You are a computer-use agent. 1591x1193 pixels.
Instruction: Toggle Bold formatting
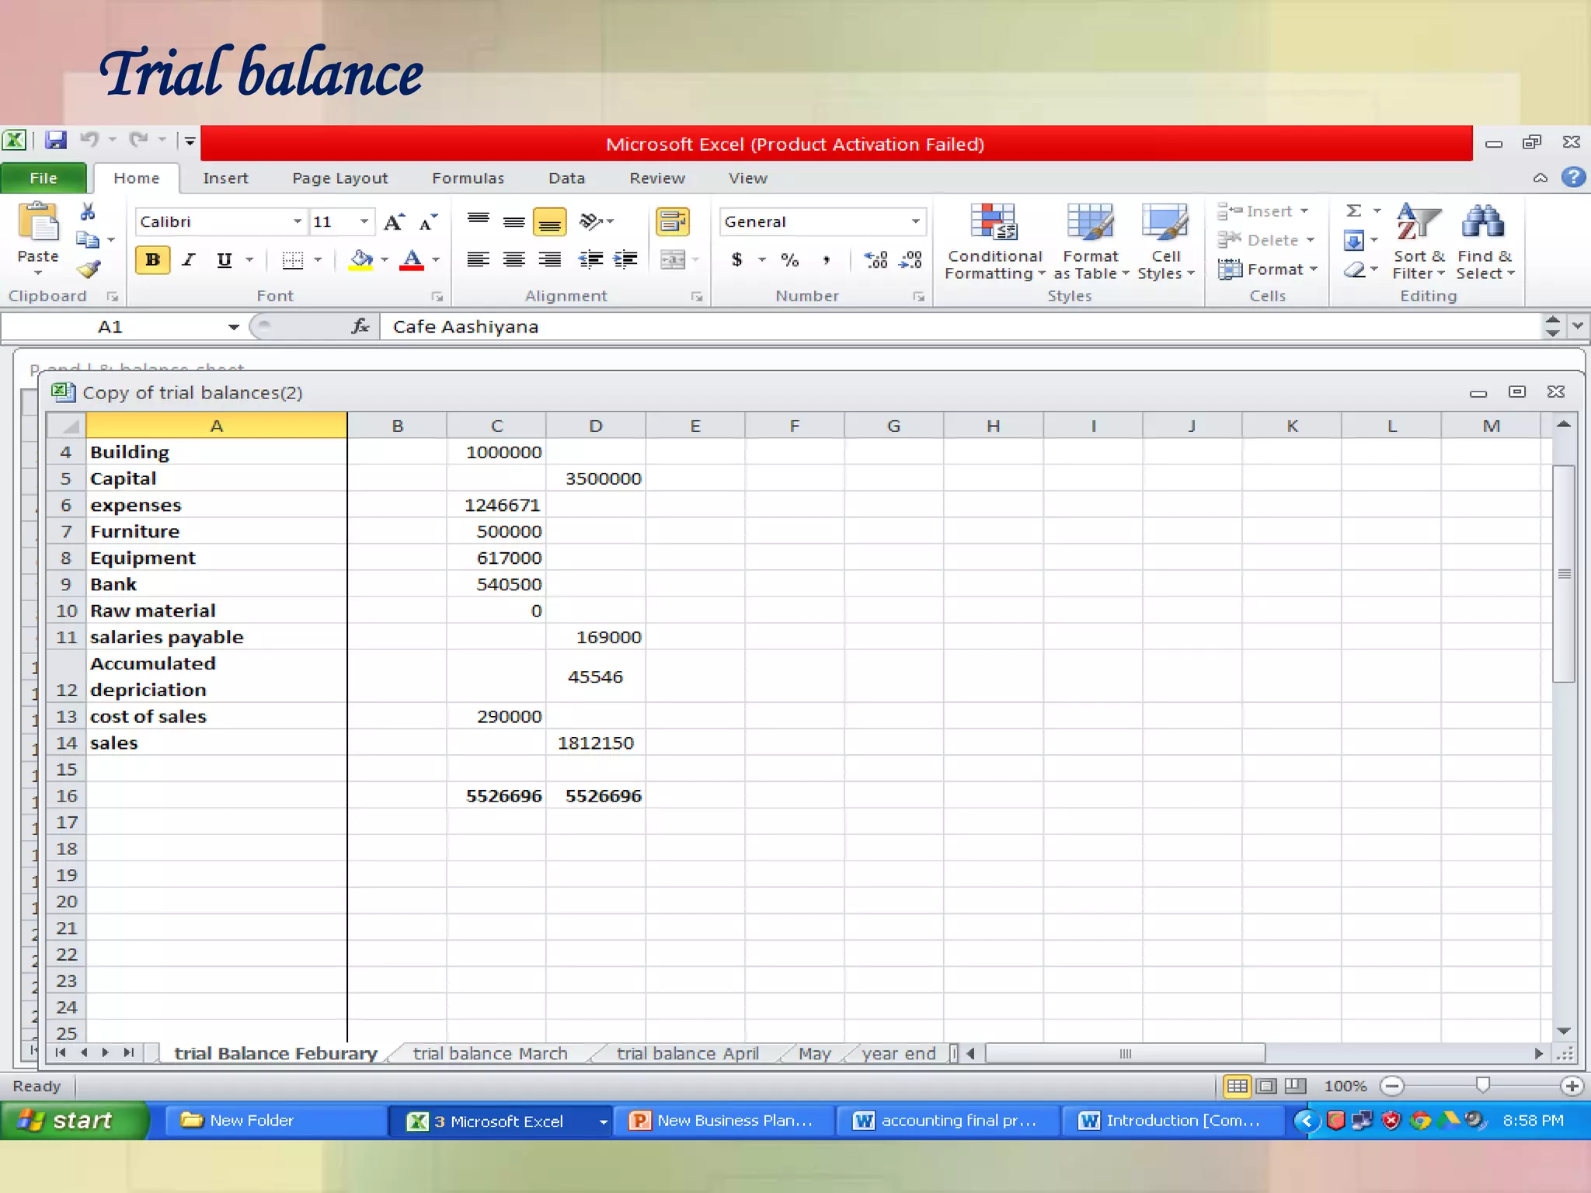click(x=153, y=259)
